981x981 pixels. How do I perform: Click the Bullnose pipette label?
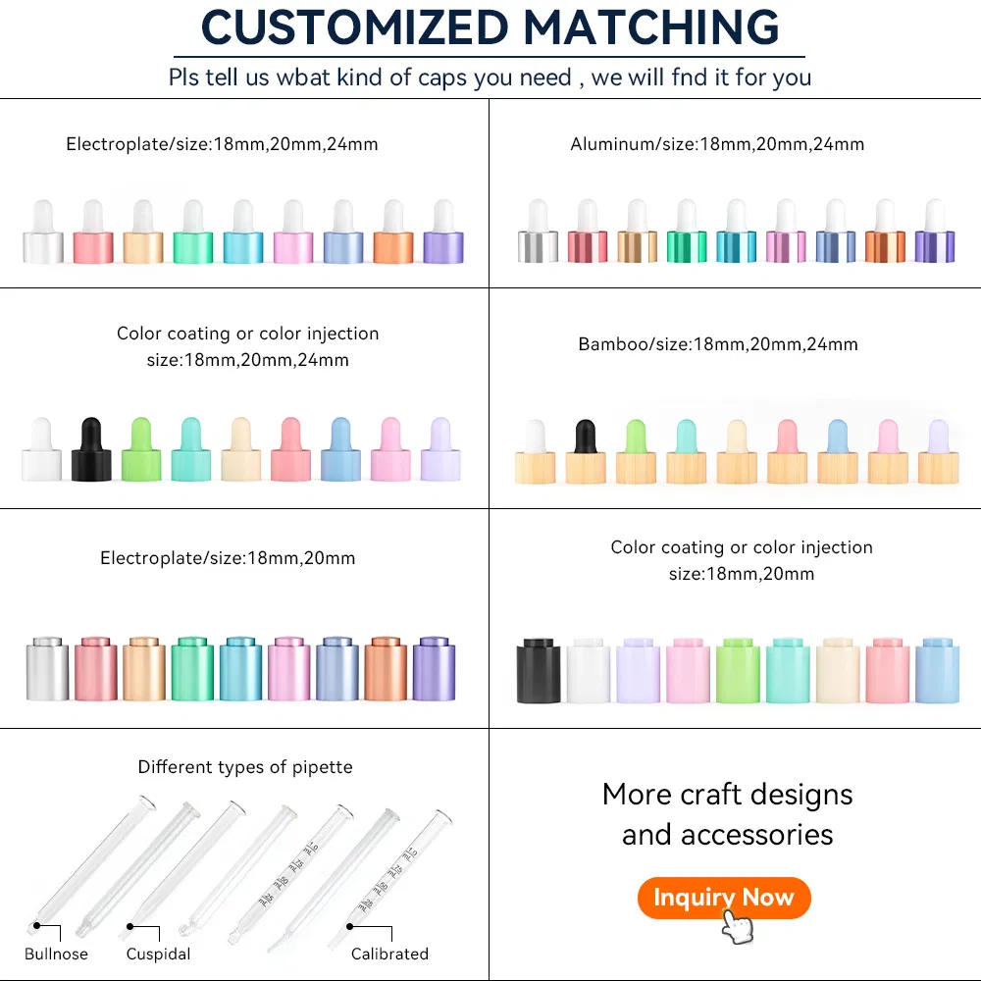(56, 954)
